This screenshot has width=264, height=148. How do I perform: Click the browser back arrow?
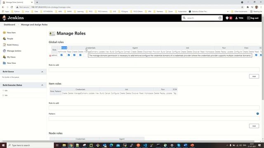click(x=3, y=7)
